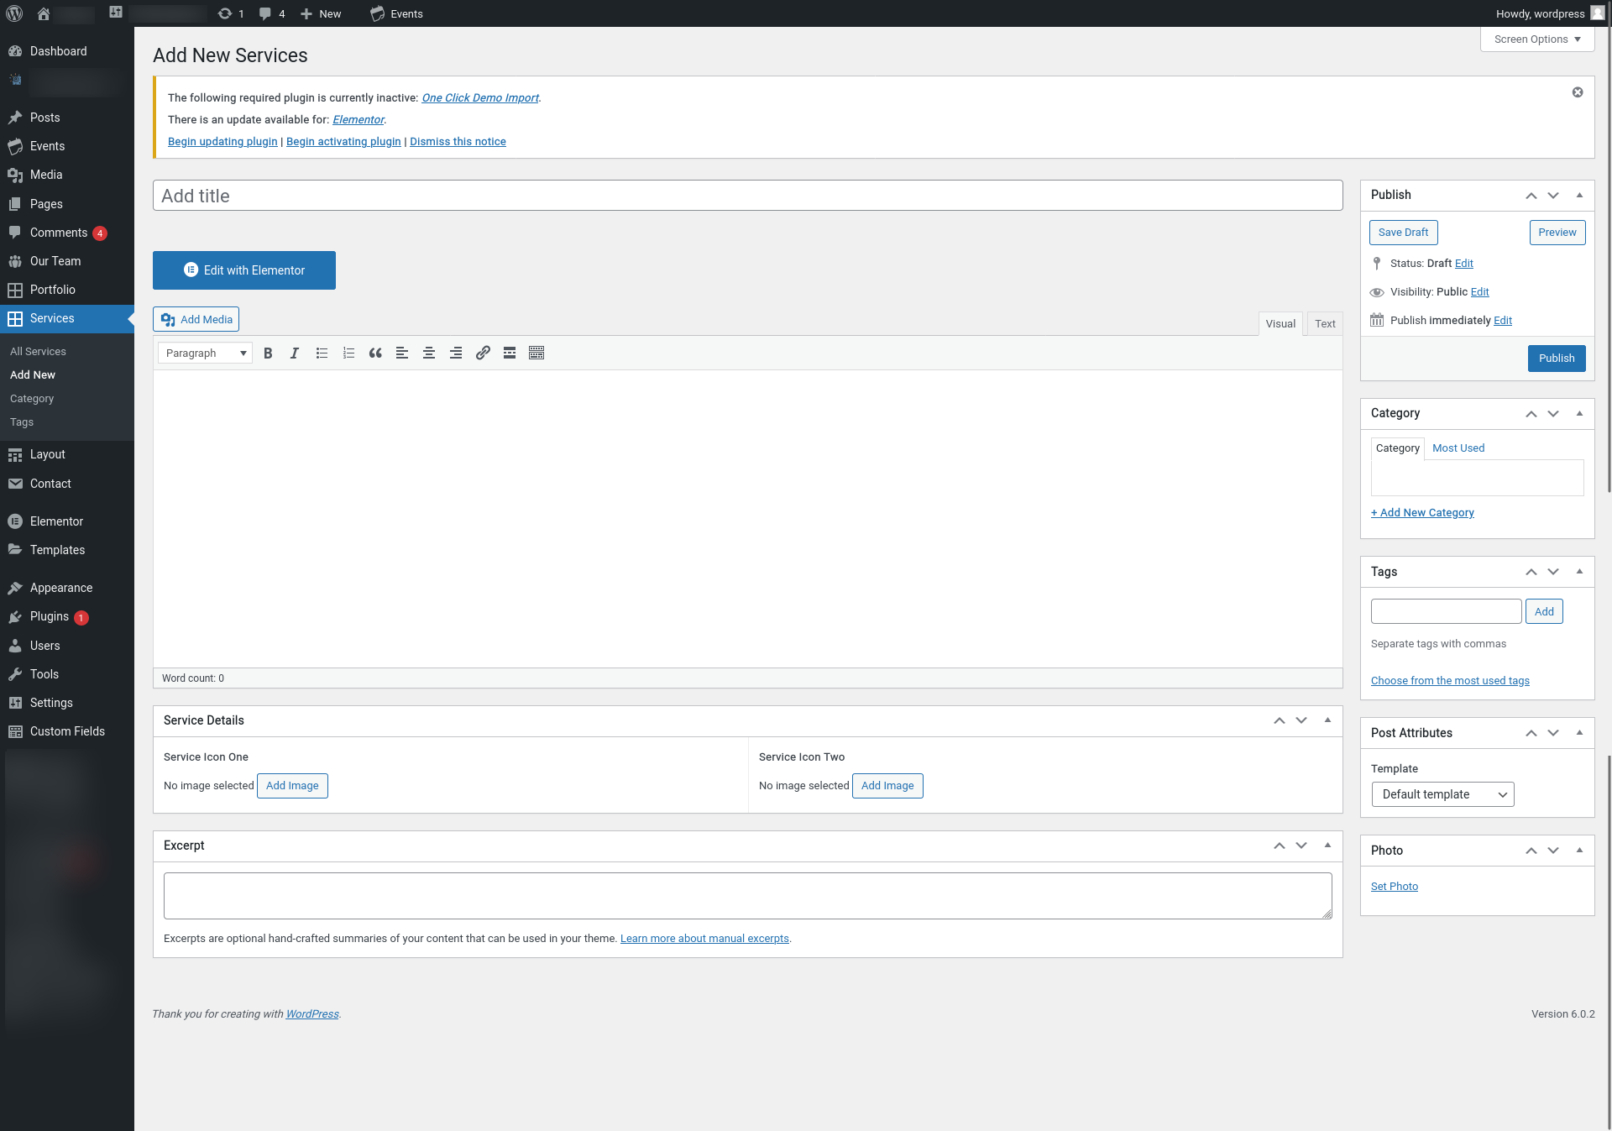
Task: Toggle the editor toolbar (kitchen sink)
Action: pos(536,353)
